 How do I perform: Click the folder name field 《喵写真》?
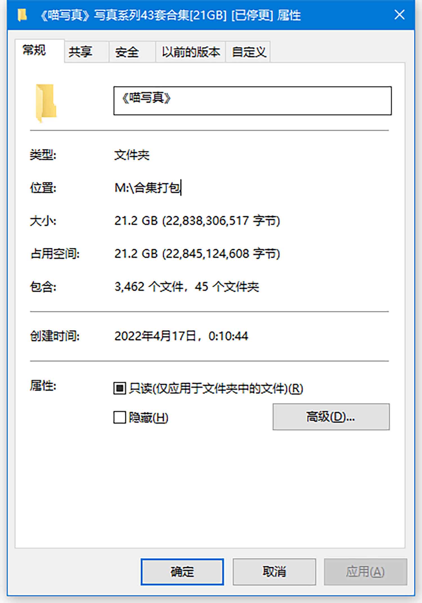coord(252,101)
